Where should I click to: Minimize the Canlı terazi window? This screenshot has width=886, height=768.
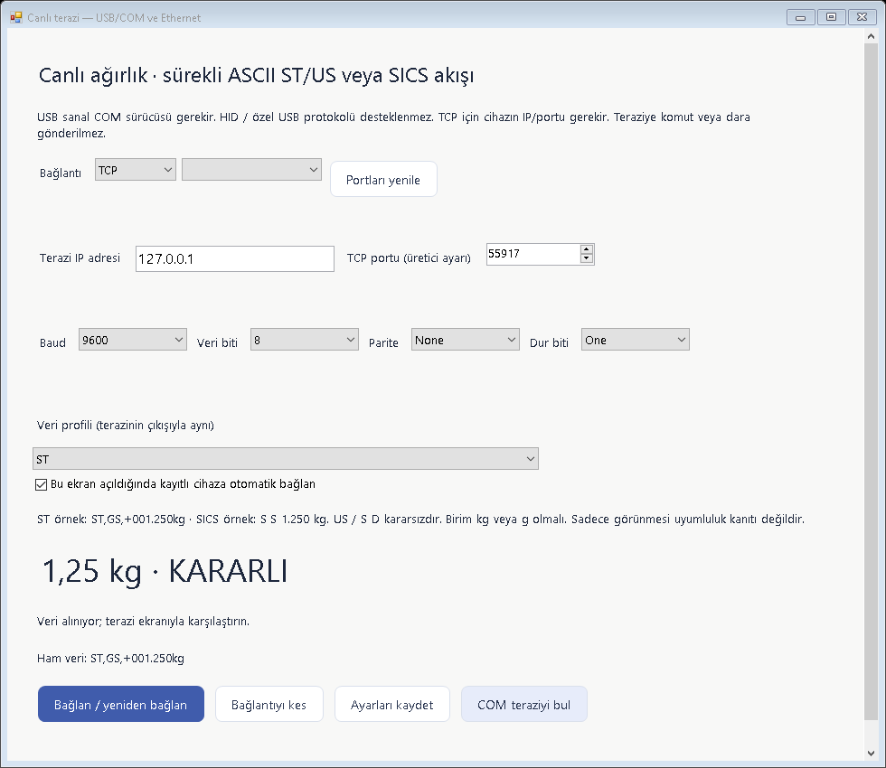[x=801, y=17]
